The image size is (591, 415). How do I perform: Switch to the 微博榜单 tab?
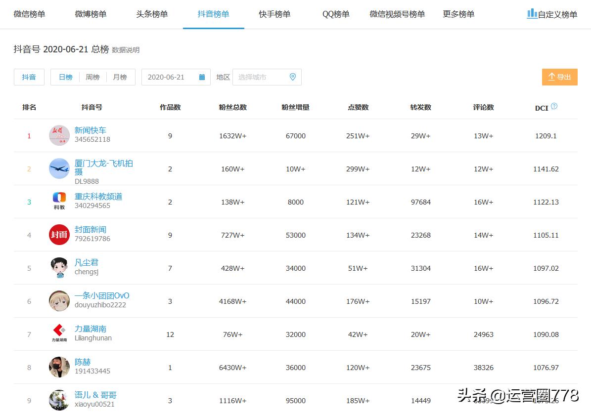(x=91, y=14)
